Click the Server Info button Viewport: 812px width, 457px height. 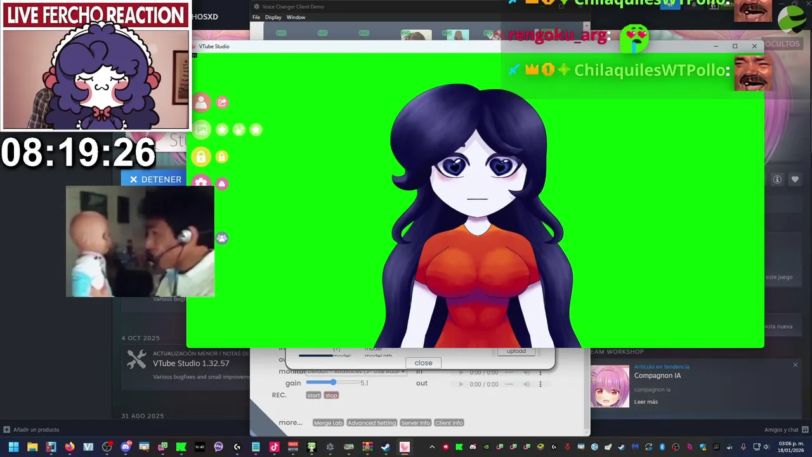click(x=416, y=423)
